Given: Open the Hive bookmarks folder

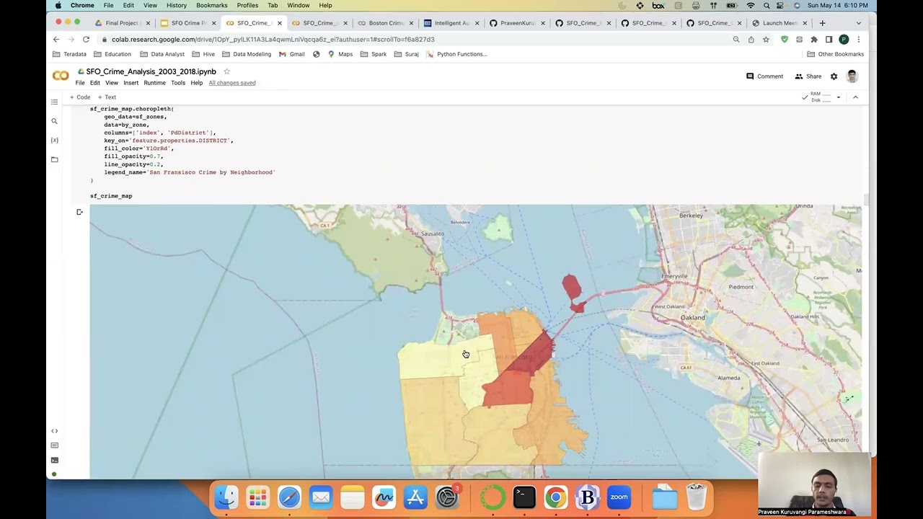Looking at the screenshot, I should pos(203,54).
